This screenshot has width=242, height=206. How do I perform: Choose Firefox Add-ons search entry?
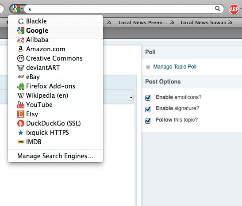pyautogui.click(x=56, y=86)
